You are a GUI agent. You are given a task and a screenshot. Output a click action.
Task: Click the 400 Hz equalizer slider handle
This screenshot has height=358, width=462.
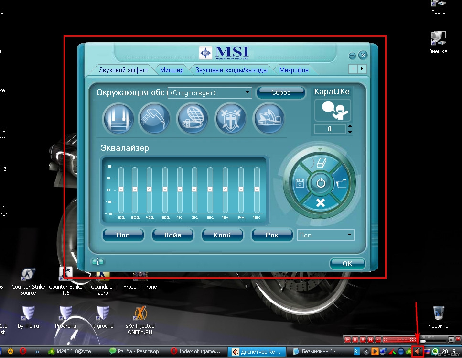point(150,189)
